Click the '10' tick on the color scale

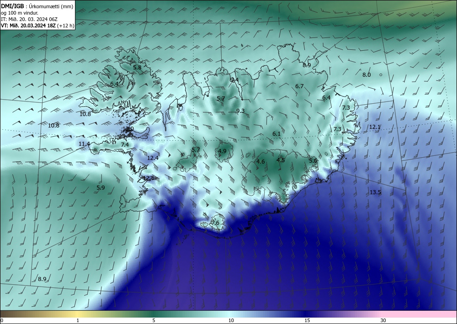point(231,320)
